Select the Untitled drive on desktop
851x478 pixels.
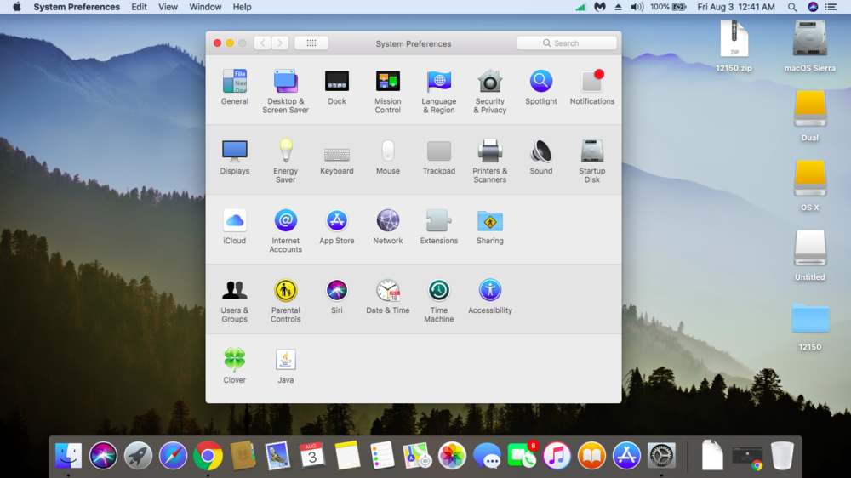pyautogui.click(x=810, y=255)
